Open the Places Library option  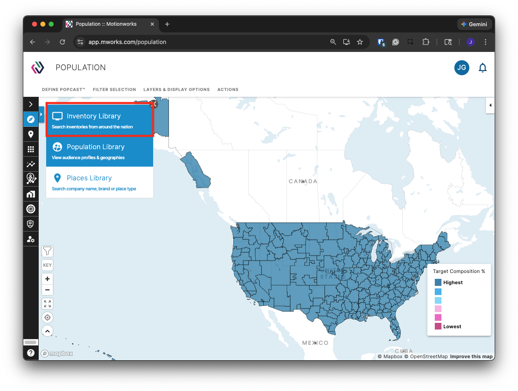click(100, 182)
